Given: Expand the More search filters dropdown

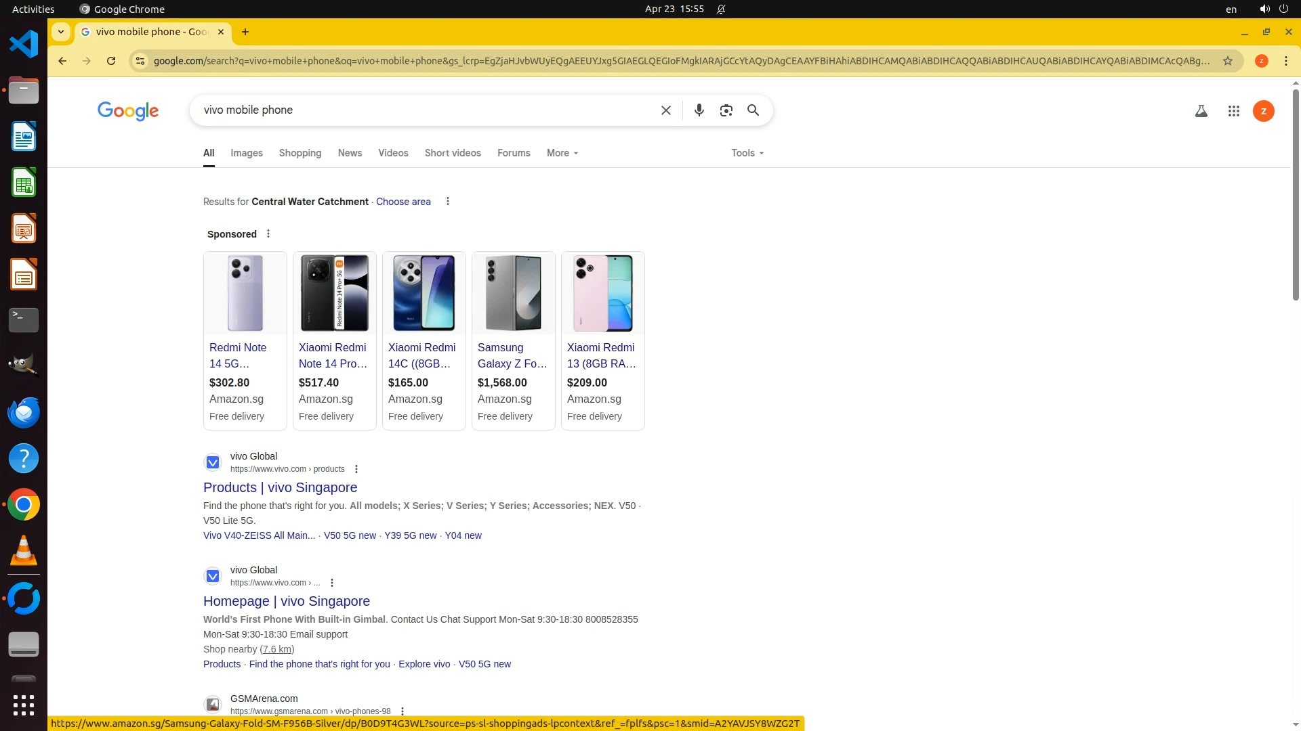Looking at the screenshot, I should (x=562, y=153).
